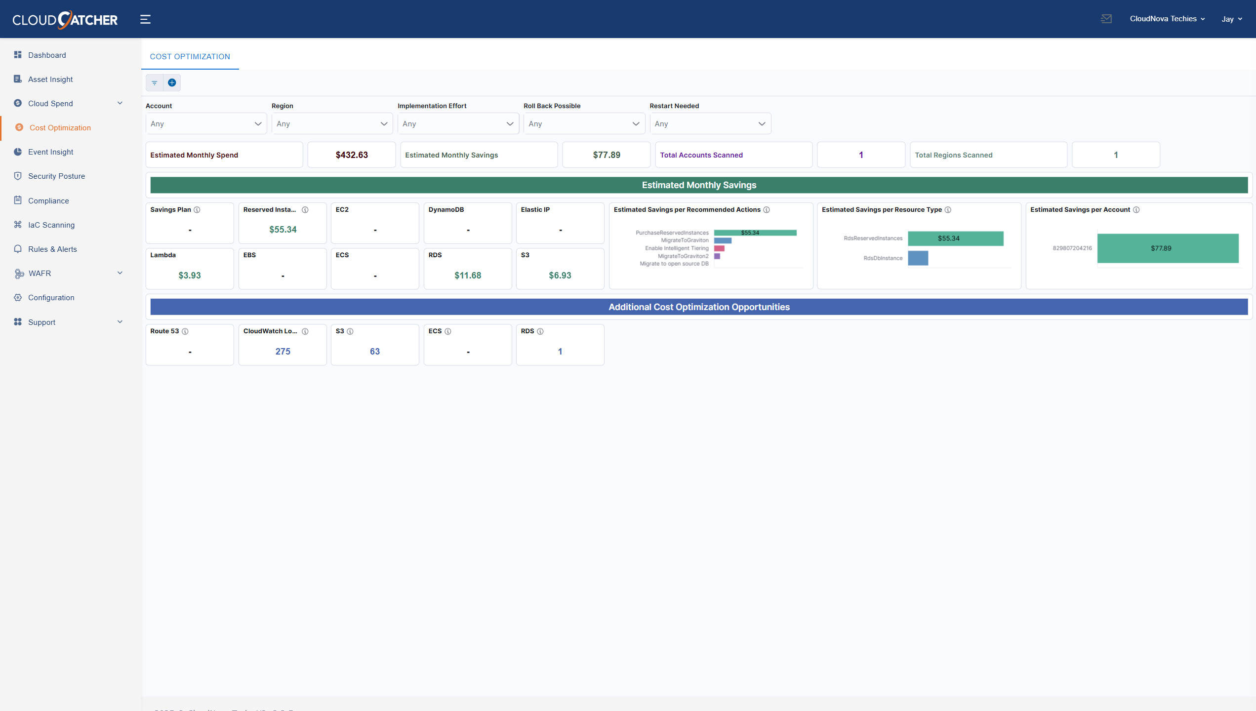Click the S3 $6.93 savings value
This screenshot has width=1256, height=711.
click(x=560, y=276)
